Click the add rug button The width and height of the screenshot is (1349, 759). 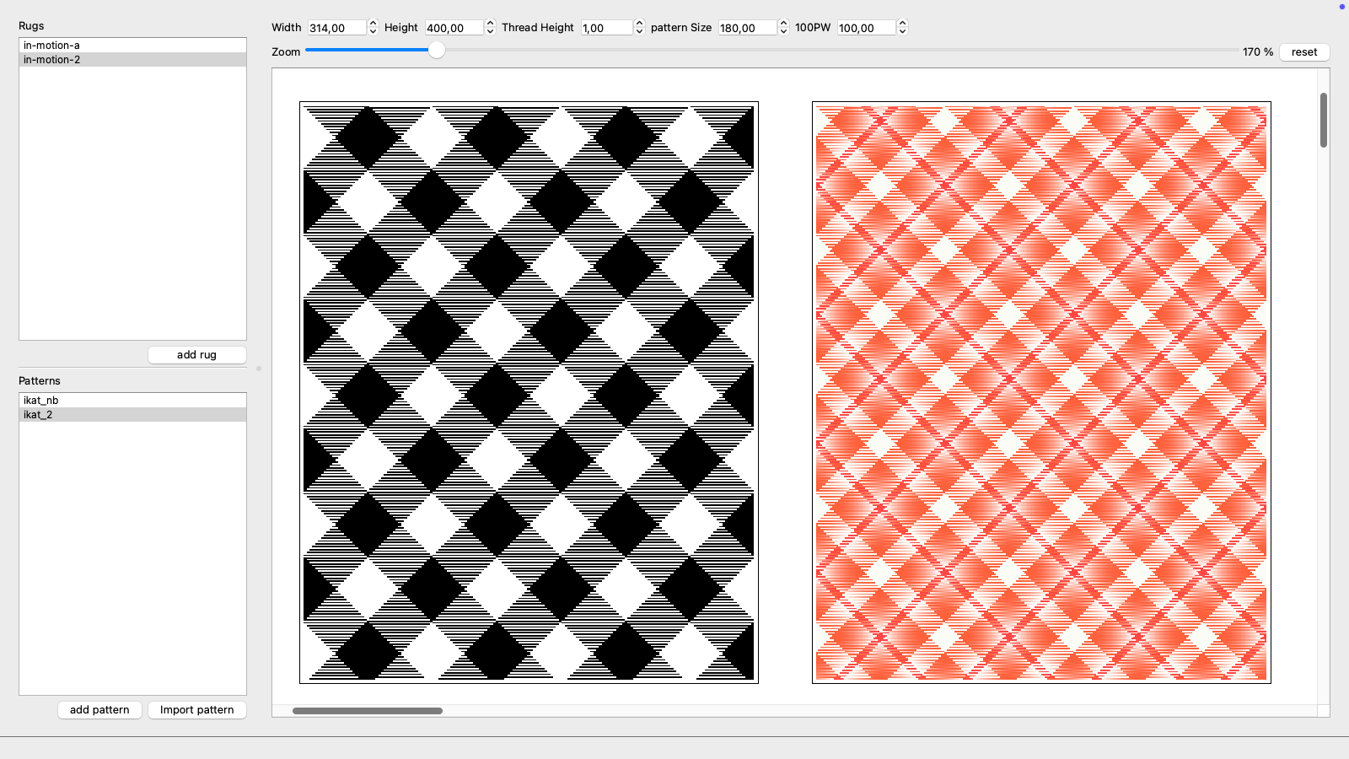[196, 355]
